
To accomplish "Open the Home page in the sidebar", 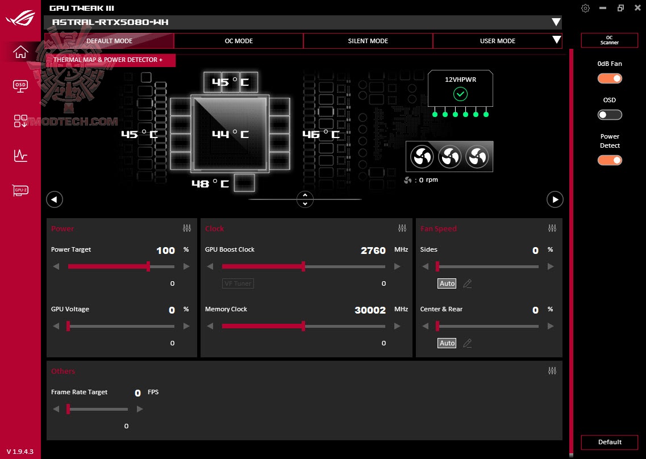I will (20, 52).
